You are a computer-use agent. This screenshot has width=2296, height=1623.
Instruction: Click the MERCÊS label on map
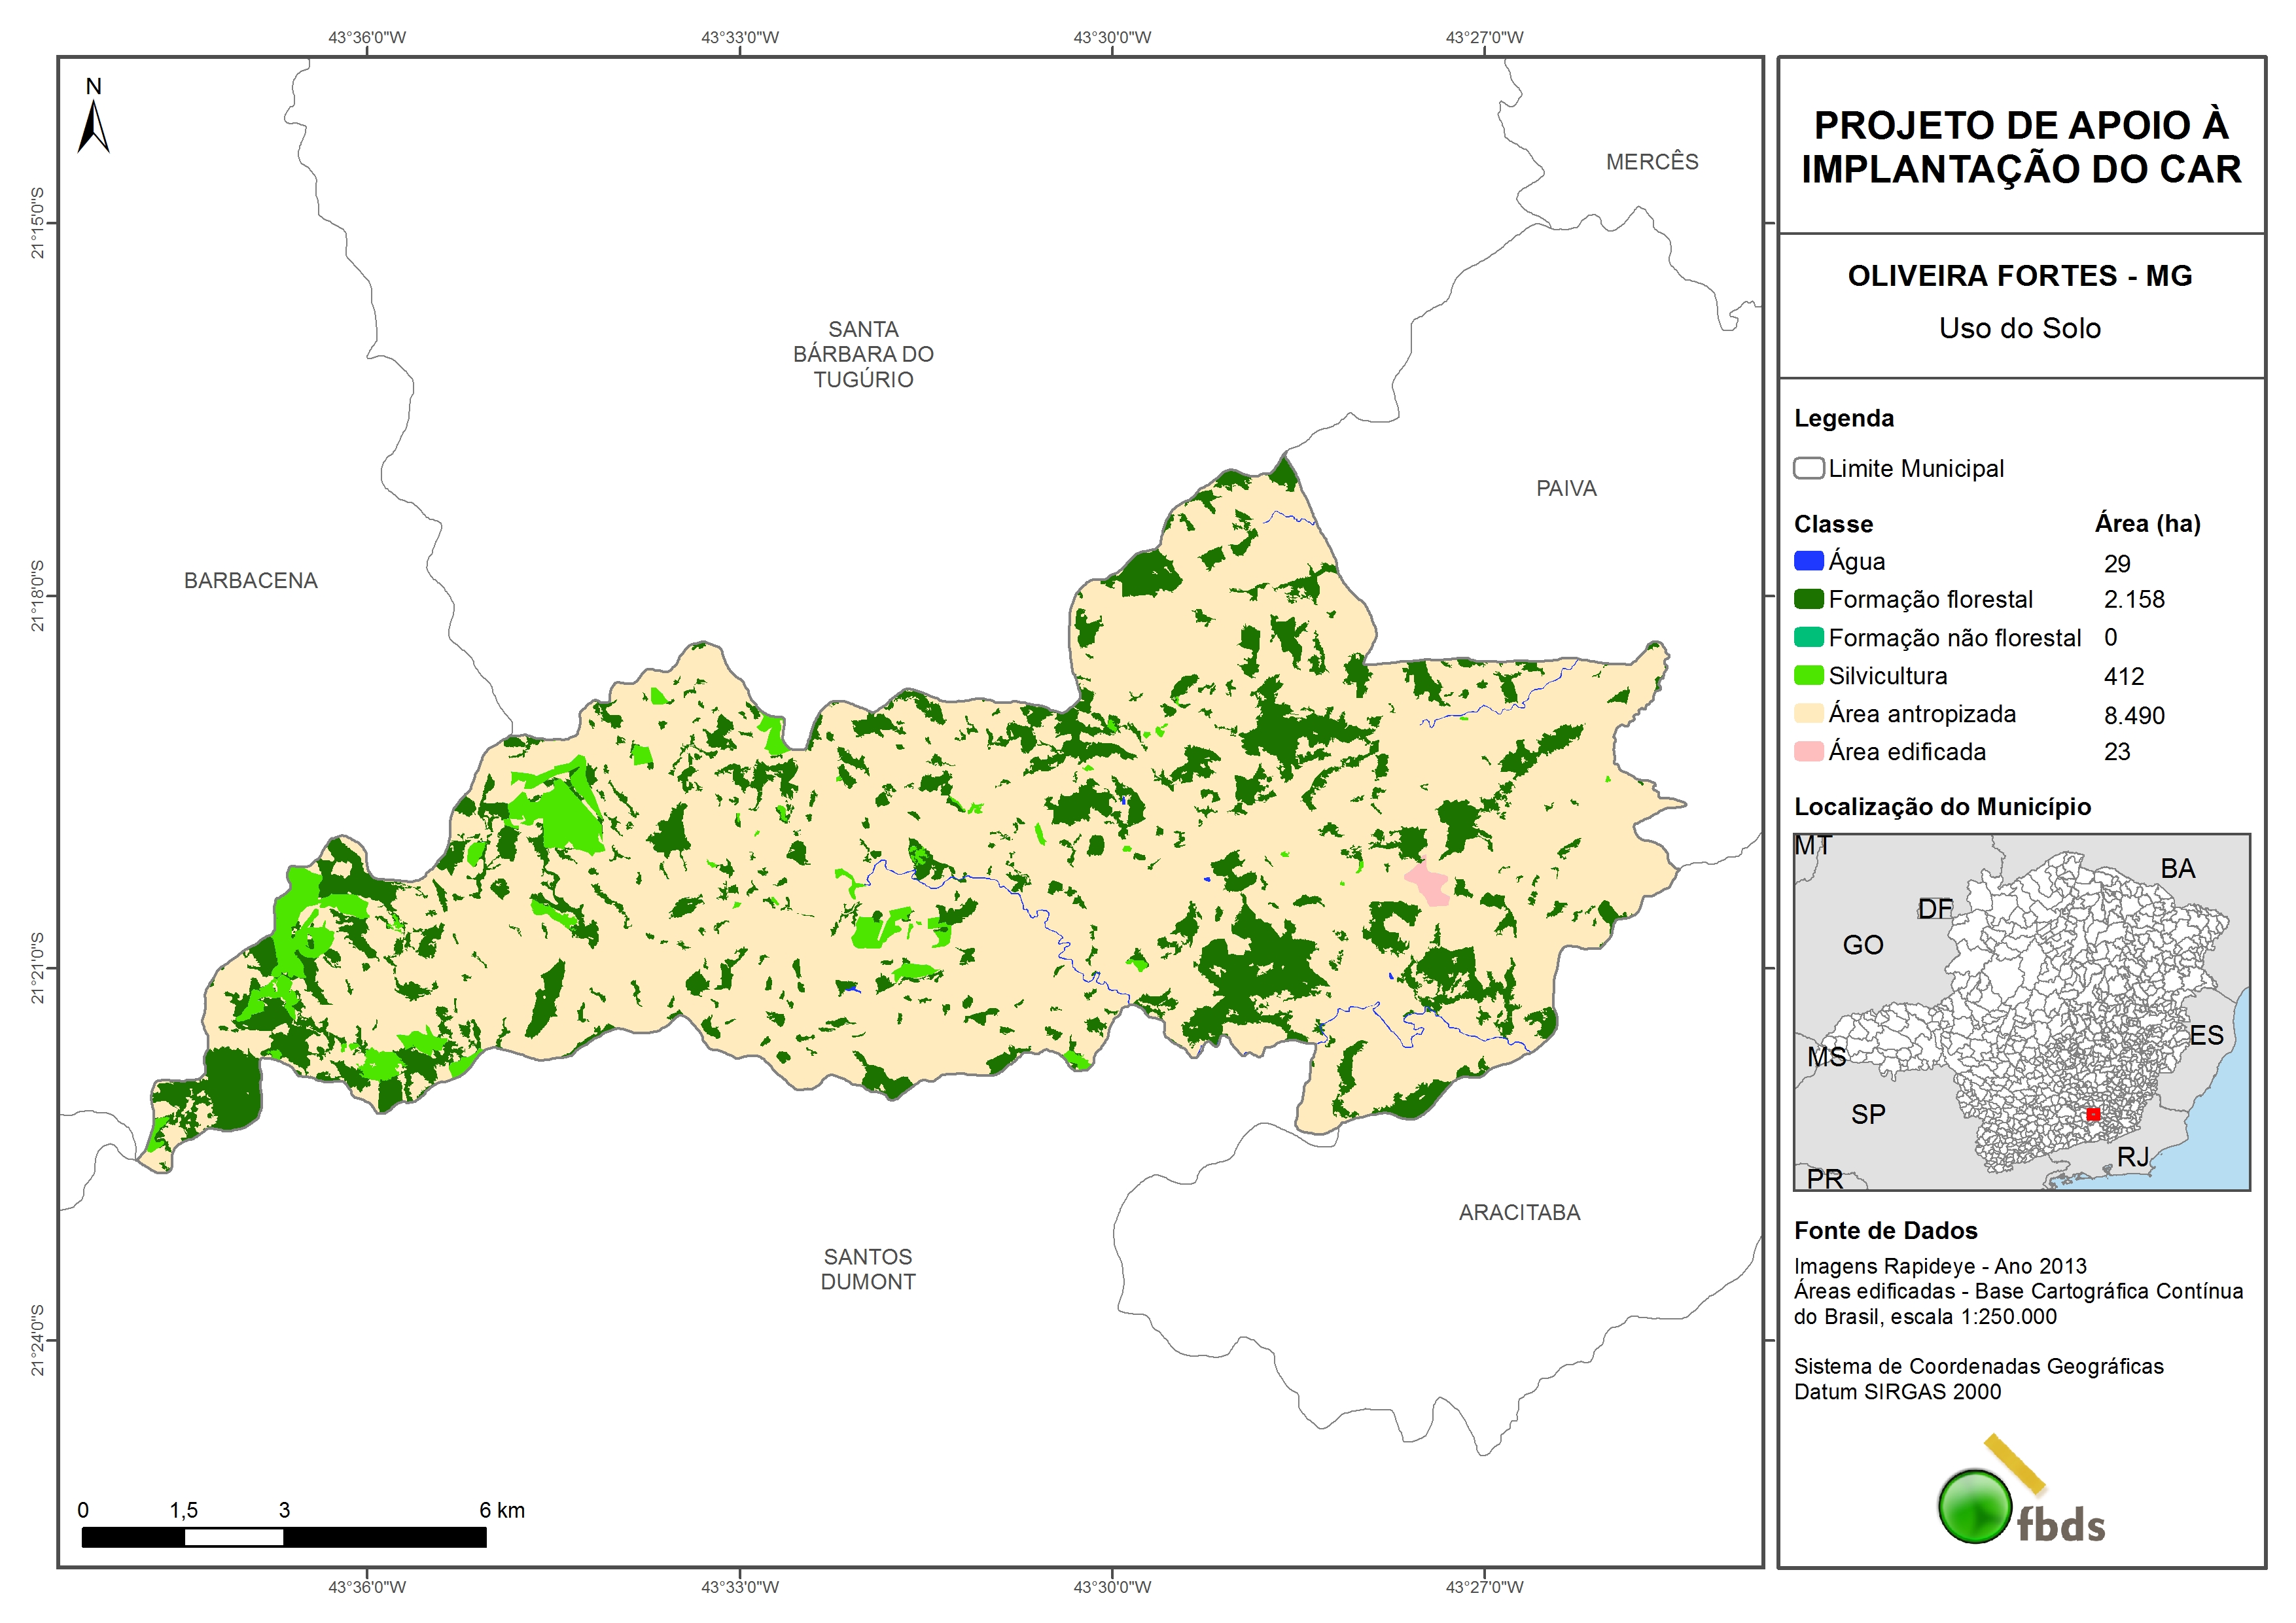pos(1652,162)
